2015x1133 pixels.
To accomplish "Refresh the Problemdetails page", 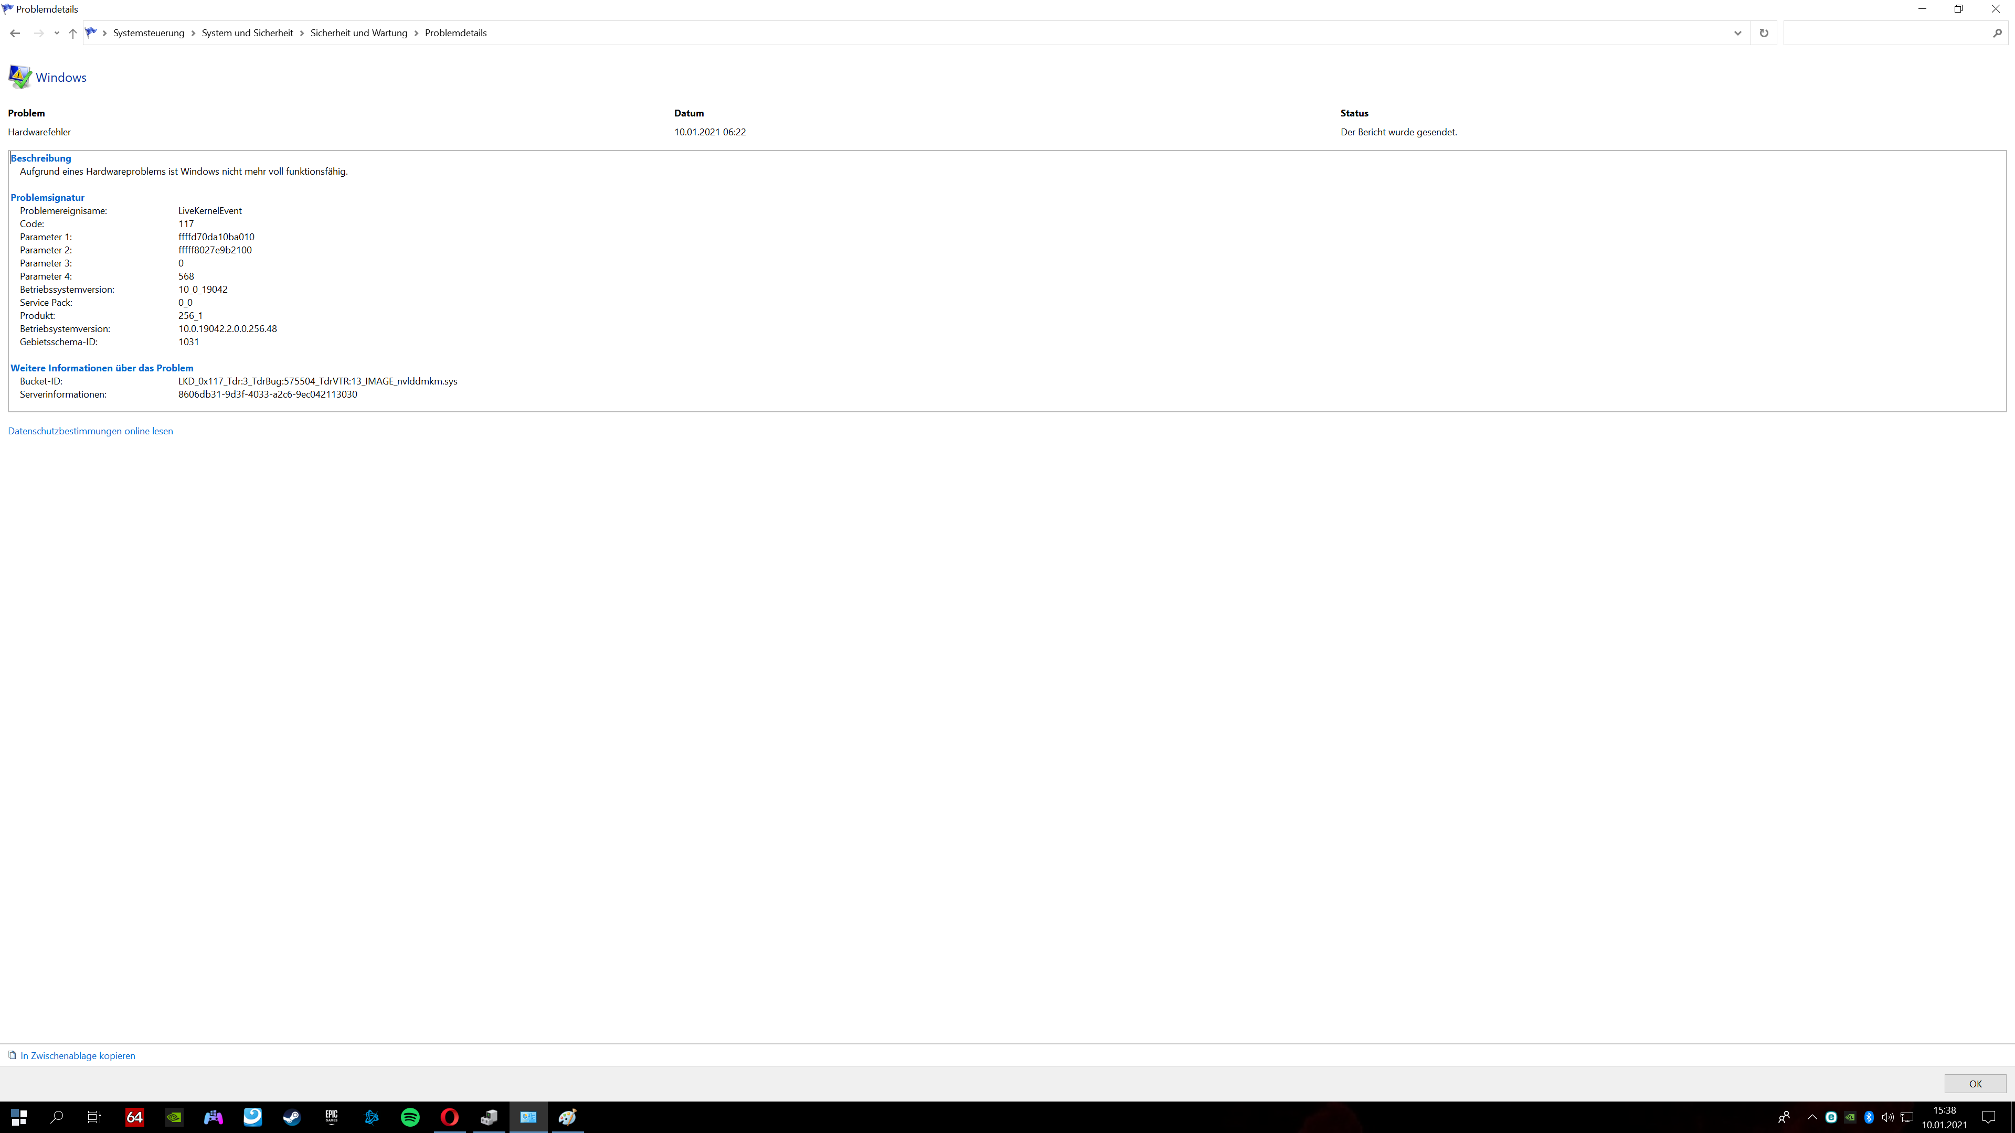I will tap(1764, 33).
